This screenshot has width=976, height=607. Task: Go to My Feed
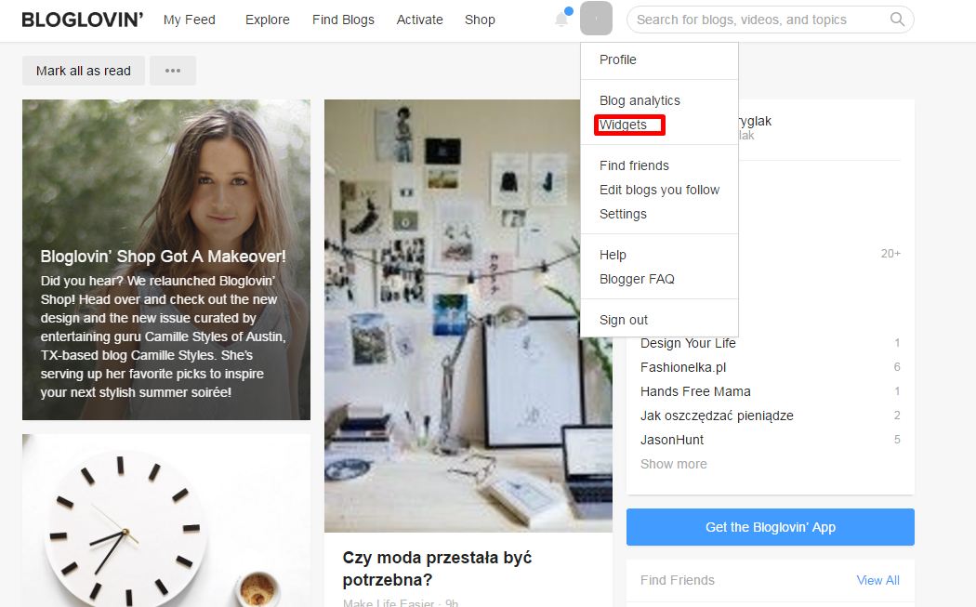click(x=190, y=20)
